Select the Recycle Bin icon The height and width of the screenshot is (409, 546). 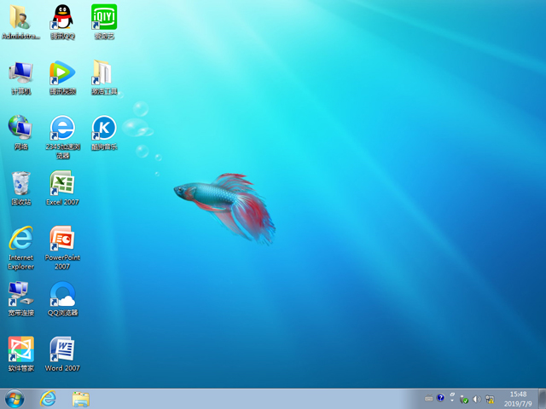click(20, 183)
